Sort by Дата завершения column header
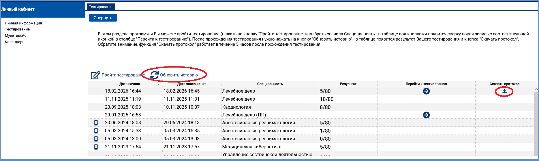The width and height of the screenshot is (539, 161). (x=192, y=84)
